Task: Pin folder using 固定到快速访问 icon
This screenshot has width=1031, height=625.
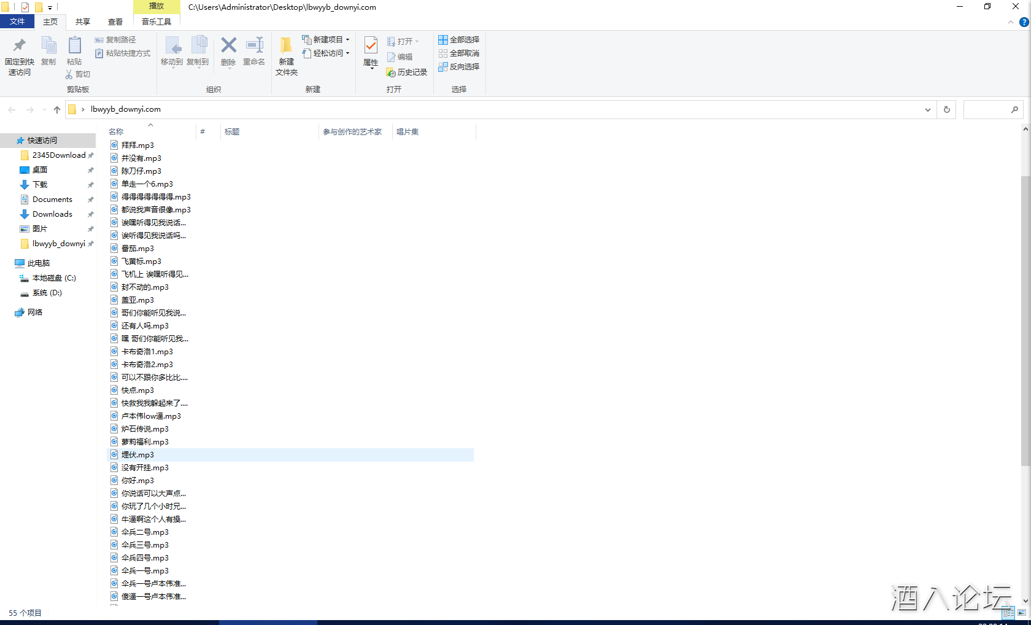Action: (20, 56)
